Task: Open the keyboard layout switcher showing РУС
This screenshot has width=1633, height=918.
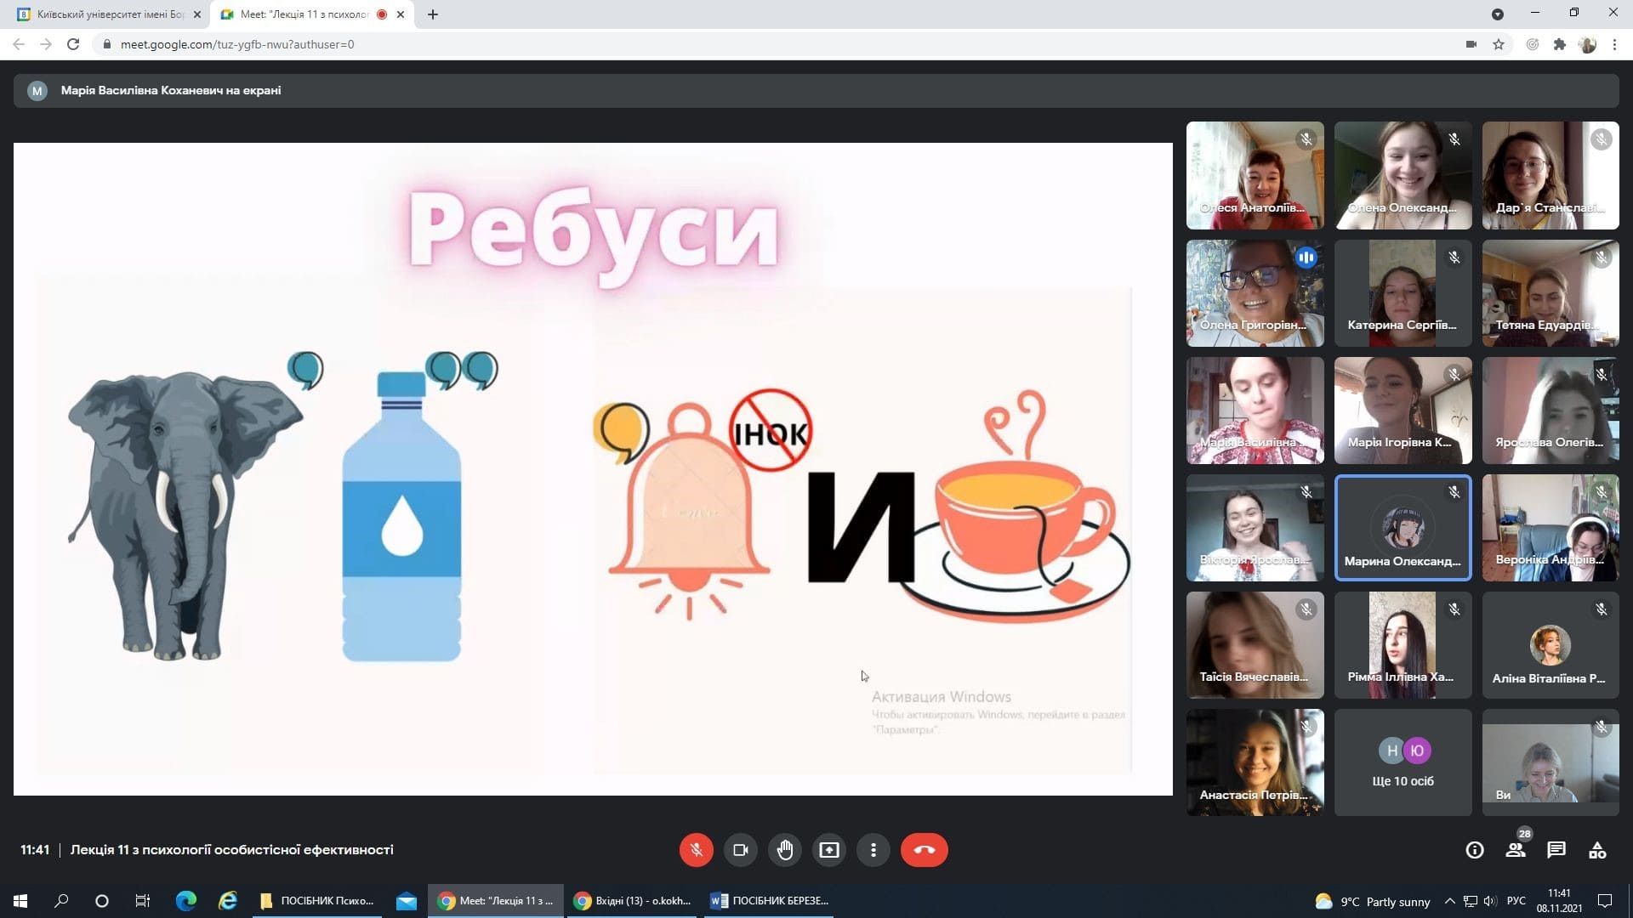Action: pyautogui.click(x=1516, y=901)
